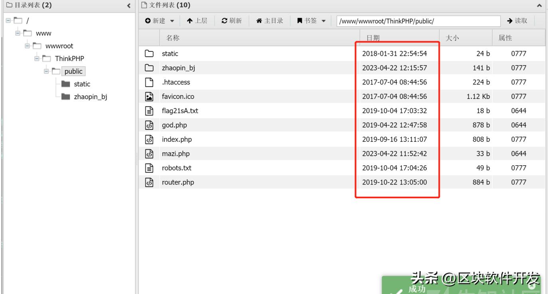This screenshot has width=549, height=294.
Task: Collapse the directory list panel chevron
Action: [128, 6]
